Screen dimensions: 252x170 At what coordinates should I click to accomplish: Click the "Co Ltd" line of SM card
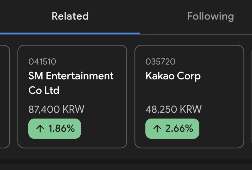pyautogui.click(x=44, y=90)
